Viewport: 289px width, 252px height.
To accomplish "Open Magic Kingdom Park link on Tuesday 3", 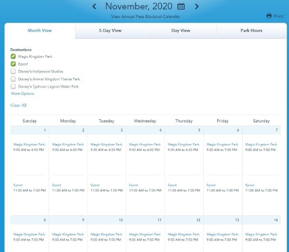I will click(107, 145).
